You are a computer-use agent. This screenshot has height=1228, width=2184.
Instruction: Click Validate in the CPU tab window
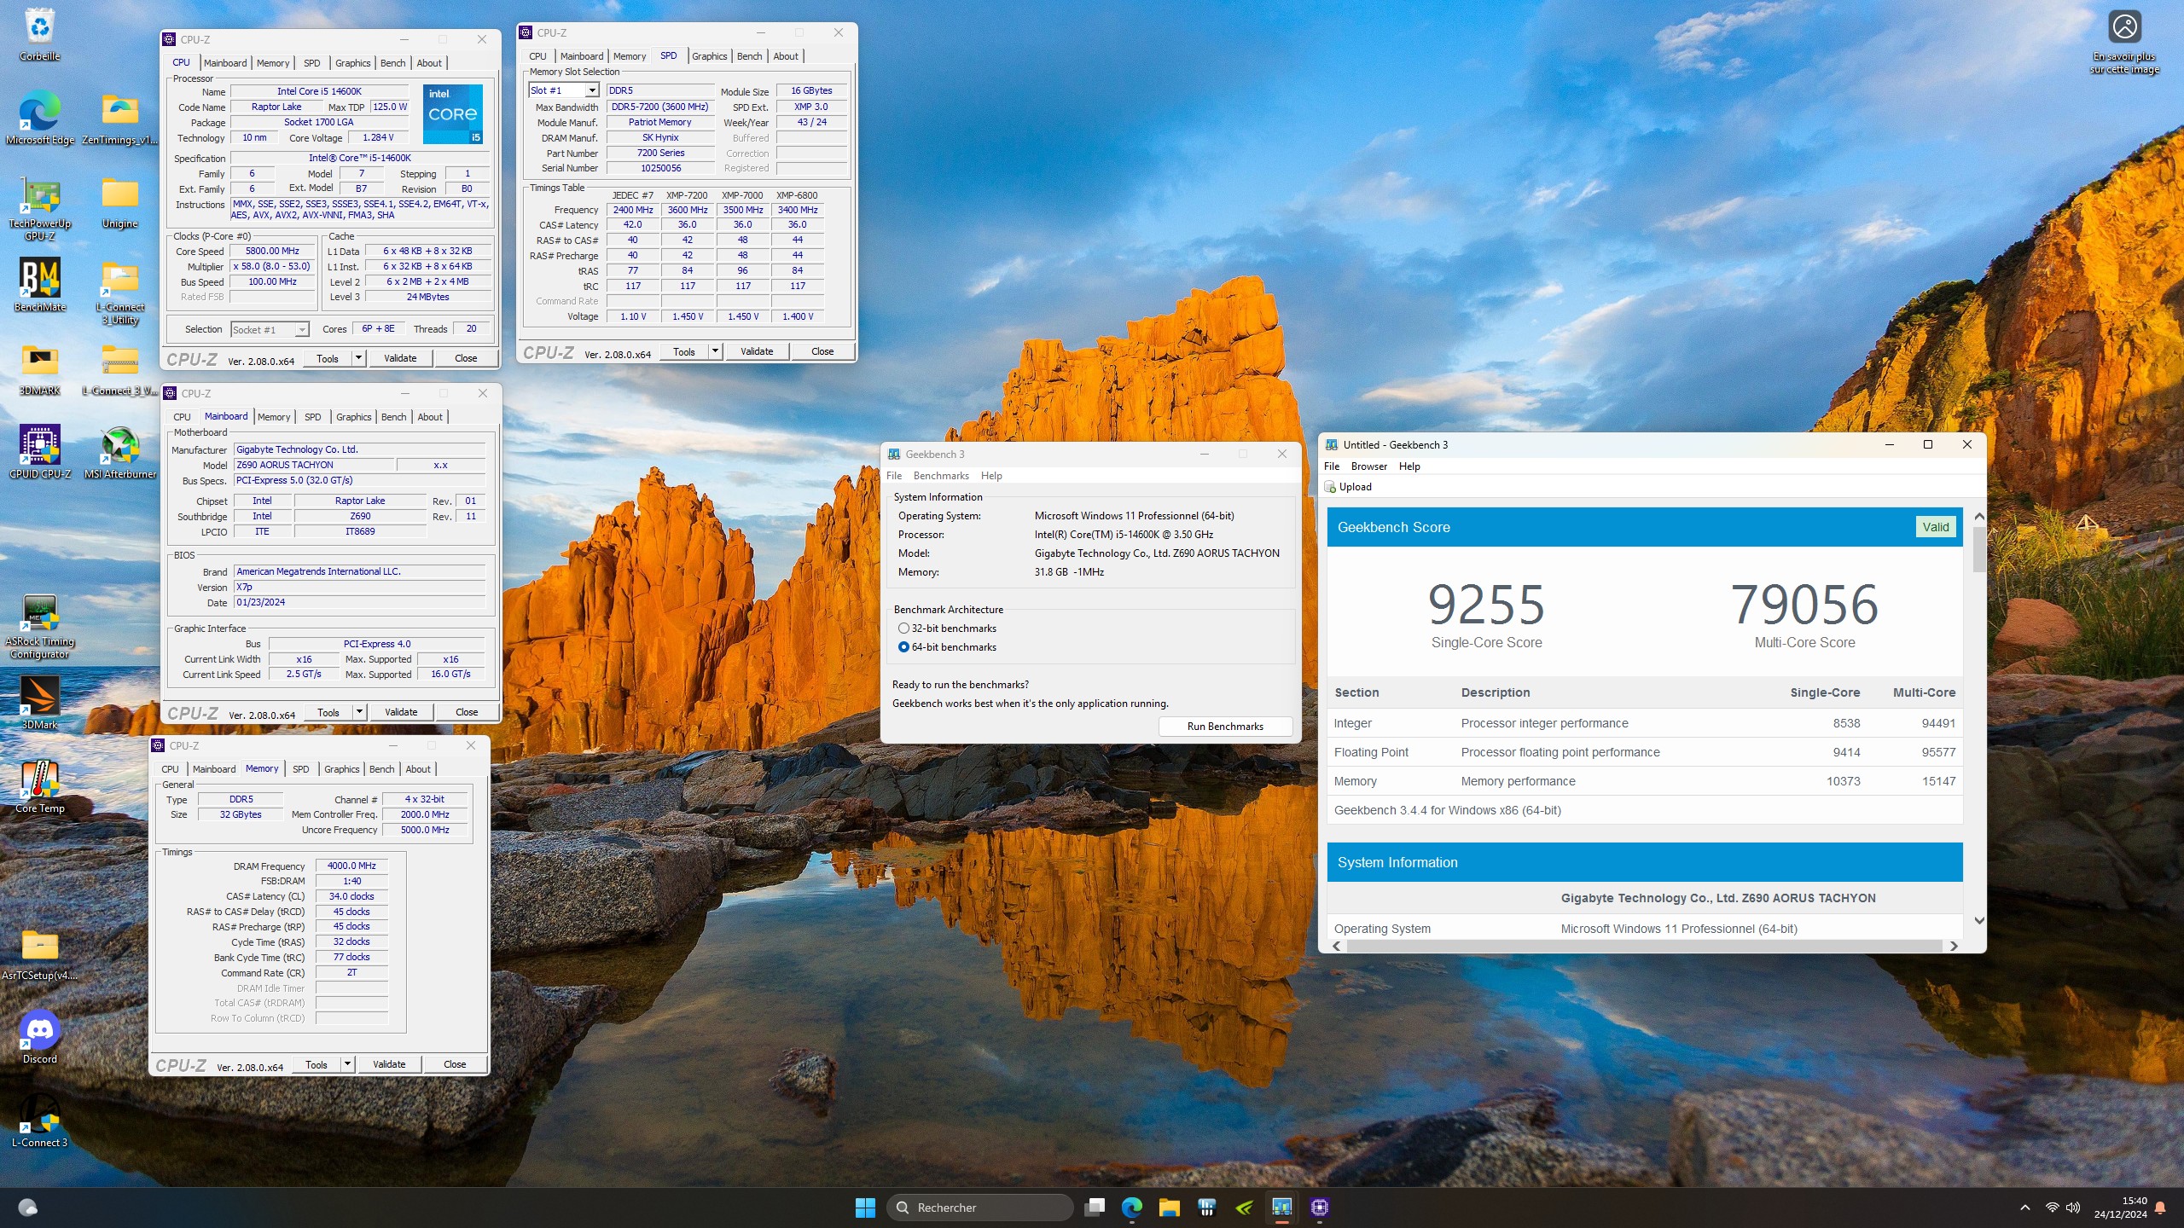coord(400,359)
